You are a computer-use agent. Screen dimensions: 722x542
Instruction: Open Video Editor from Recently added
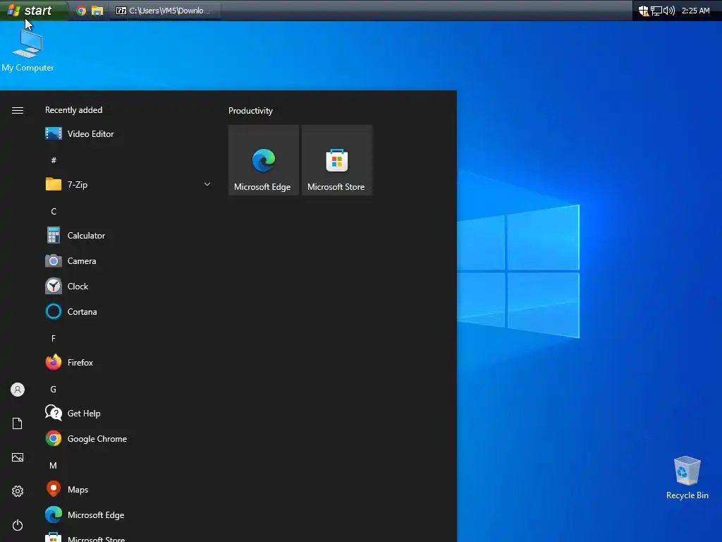click(x=129, y=133)
